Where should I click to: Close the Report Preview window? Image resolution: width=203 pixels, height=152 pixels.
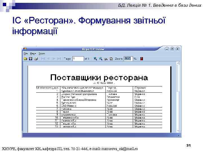pyautogui.click(x=178, y=49)
